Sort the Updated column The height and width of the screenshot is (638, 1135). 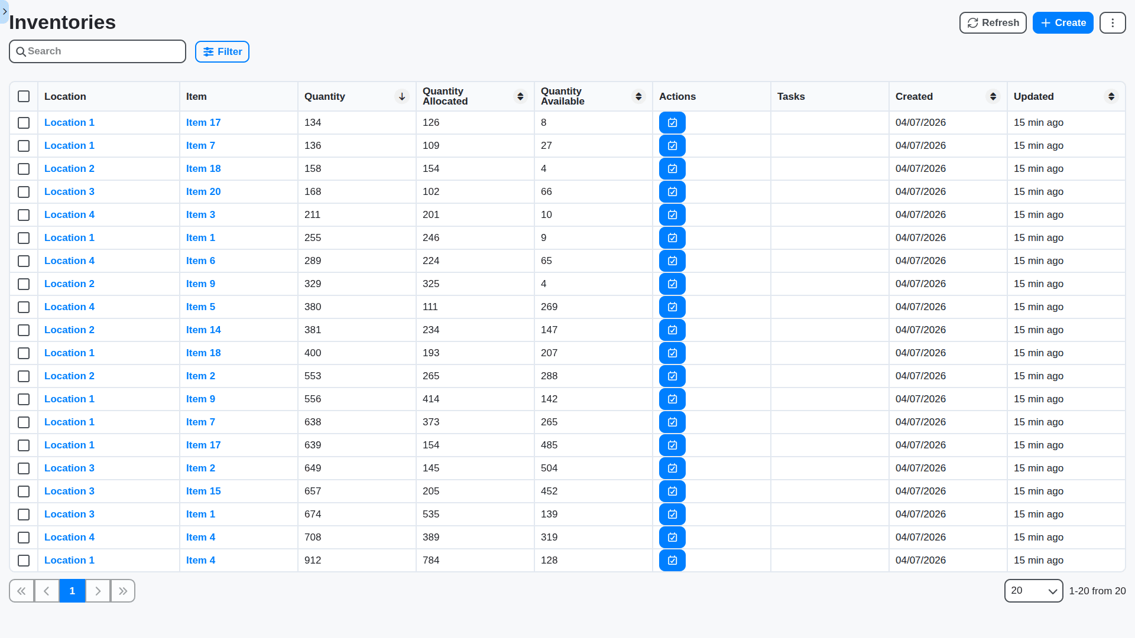point(1112,96)
